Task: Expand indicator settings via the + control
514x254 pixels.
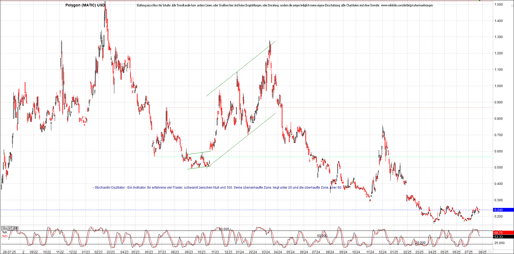Action: pyautogui.click(x=16, y=228)
